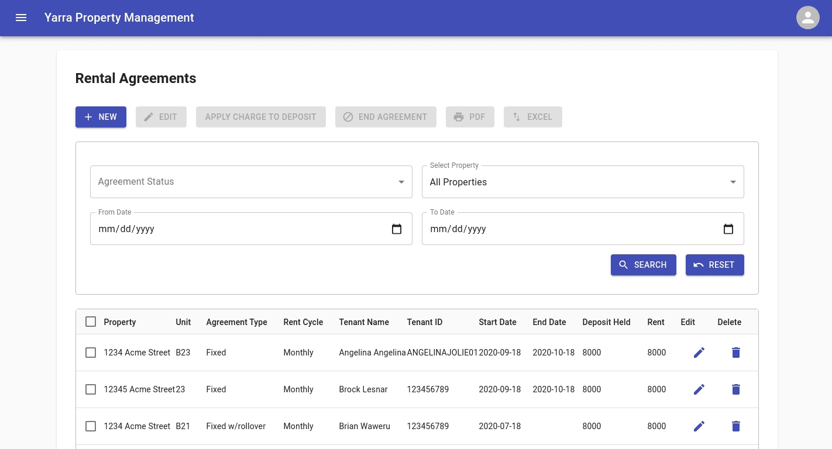Screen dimensions: 832x449
Task: Click the Property column header
Action: pyautogui.click(x=120, y=322)
